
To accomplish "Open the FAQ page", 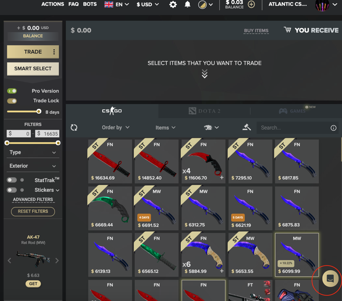I will coord(74,4).
